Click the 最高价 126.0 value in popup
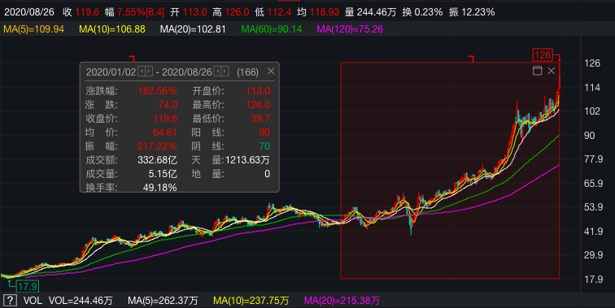The width and height of the screenshot is (615, 308). click(258, 105)
